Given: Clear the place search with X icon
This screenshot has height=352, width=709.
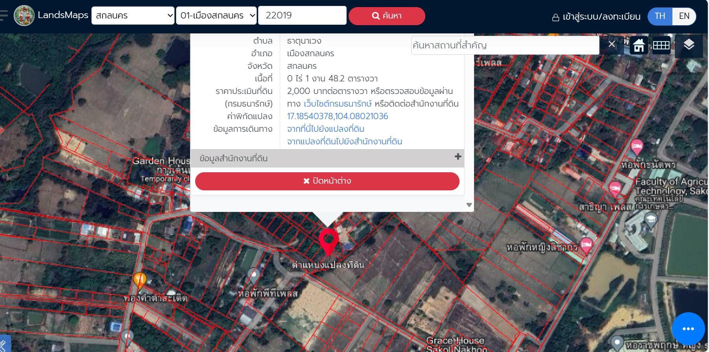Looking at the screenshot, I should 611,44.
